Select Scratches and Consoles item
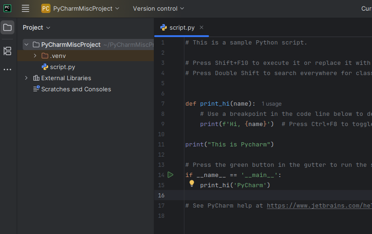The image size is (372, 234). 76,89
